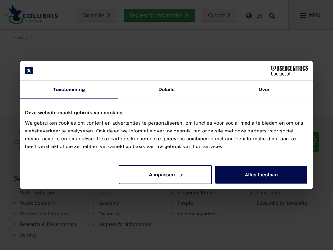Open the search magnifier icon
The height and width of the screenshot is (250, 333).
(272, 16)
